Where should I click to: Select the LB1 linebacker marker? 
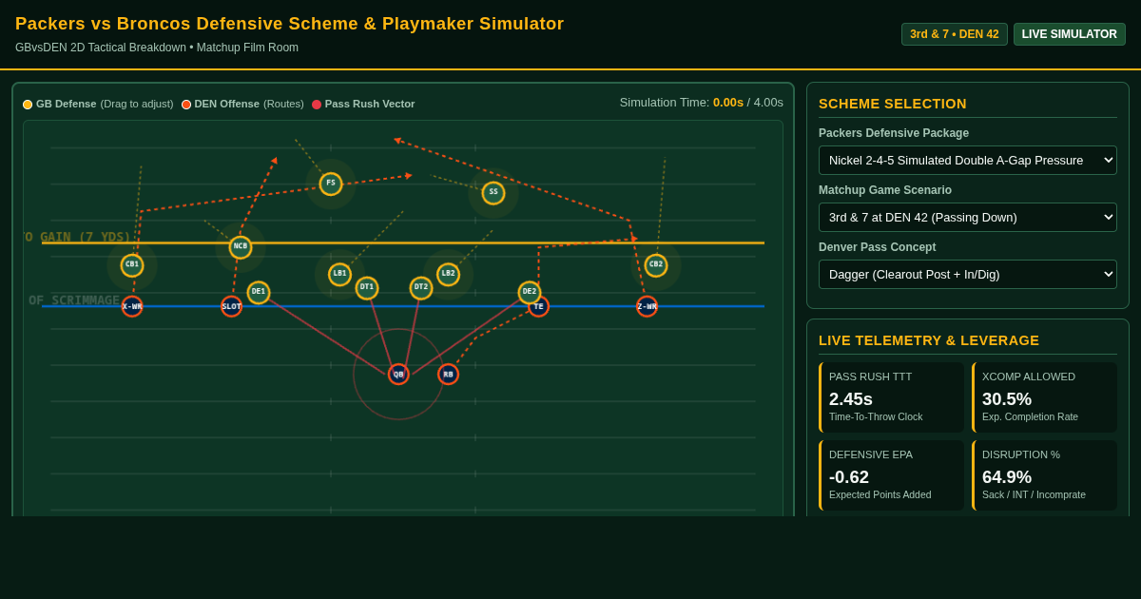tap(339, 275)
